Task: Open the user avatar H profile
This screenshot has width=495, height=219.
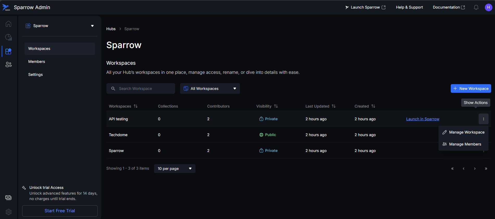Action: pos(488,7)
